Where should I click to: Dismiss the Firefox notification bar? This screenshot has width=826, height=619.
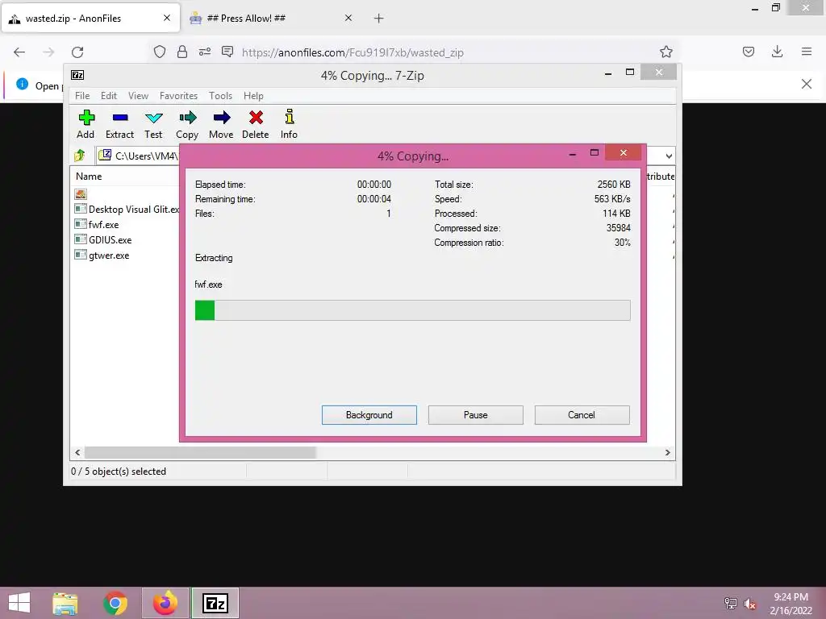click(x=807, y=84)
